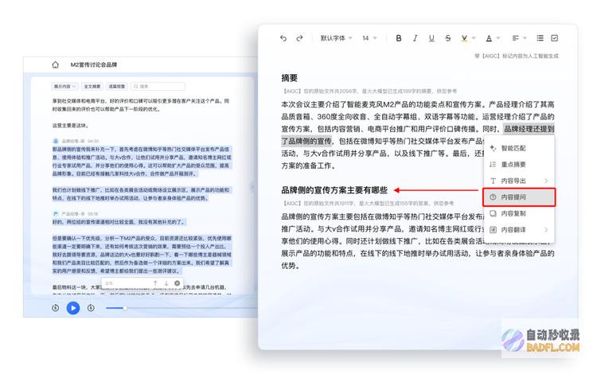597x374 pixels.
Task: Focus the transcript search field
Action: click(158, 87)
